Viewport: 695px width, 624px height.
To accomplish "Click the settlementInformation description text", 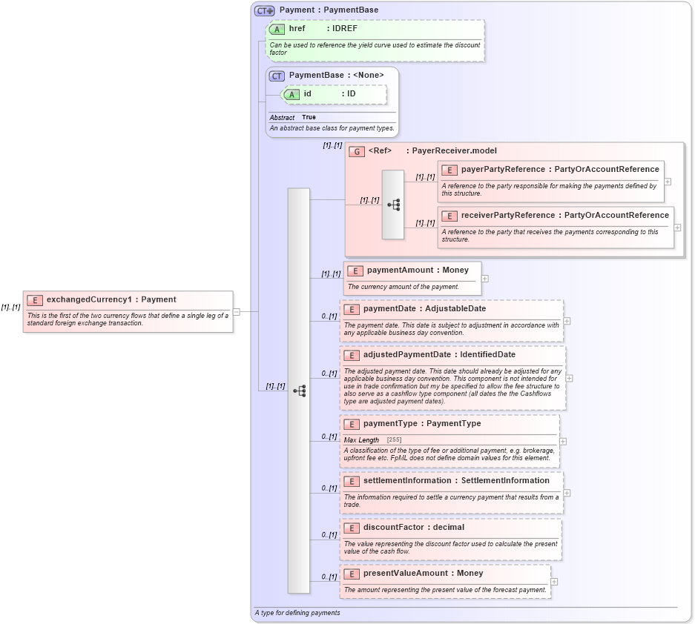I will pyautogui.click(x=451, y=501).
